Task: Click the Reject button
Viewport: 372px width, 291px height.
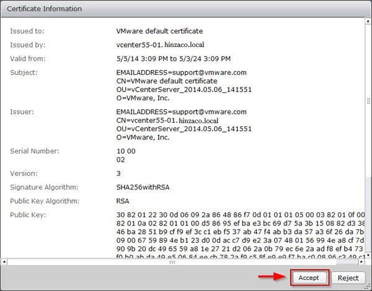Action: click(347, 278)
